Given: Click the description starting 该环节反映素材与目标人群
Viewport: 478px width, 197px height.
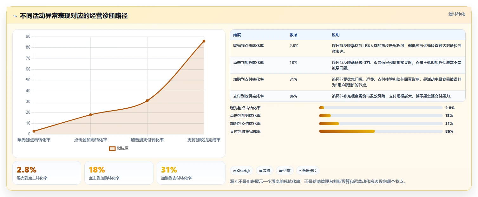Looking at the screenshot, I should point(396,48).
